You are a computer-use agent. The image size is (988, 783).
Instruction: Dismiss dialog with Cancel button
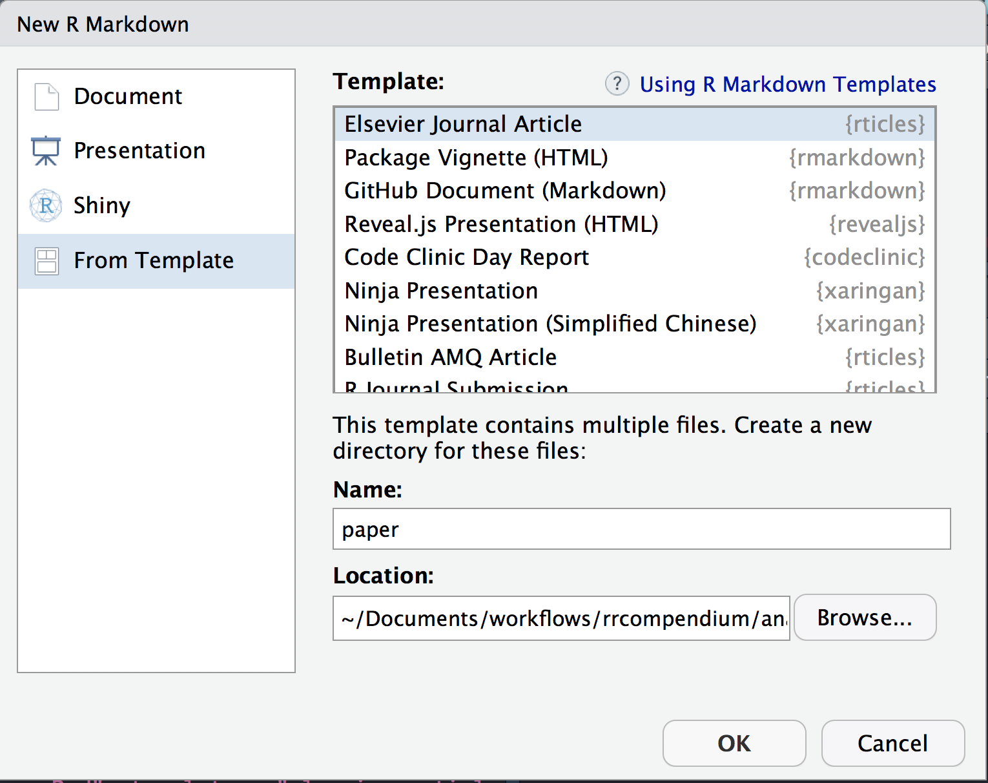tap(892, 744)
